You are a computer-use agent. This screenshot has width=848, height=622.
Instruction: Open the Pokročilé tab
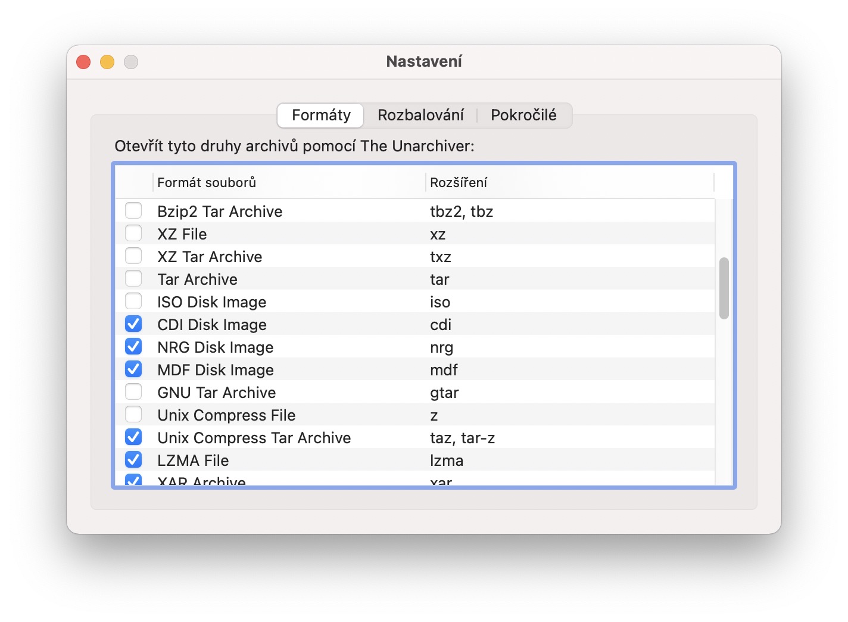523,115
